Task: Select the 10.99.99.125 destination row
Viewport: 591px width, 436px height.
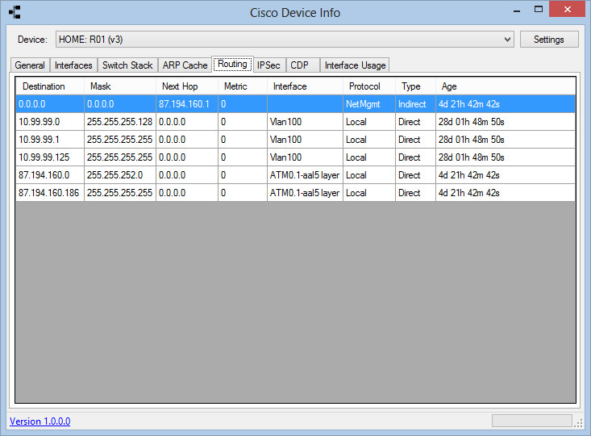Action: pos(50,157)
